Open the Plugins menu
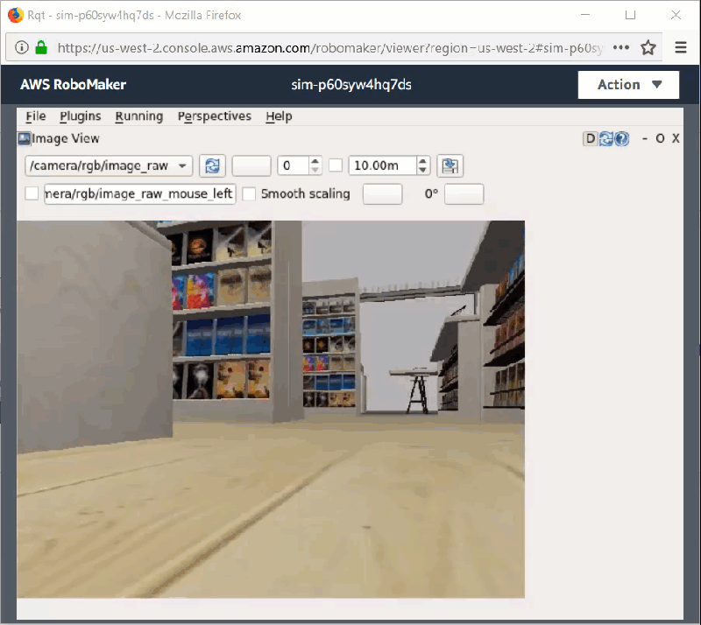The width and height of the screenshot is (701, 625). pos(80,116)
